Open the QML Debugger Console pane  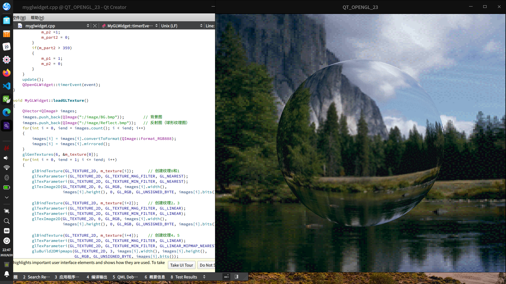tap(125, 277)
